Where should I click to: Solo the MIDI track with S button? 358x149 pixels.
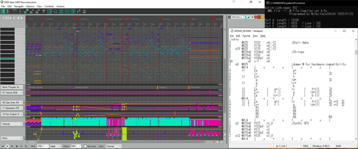point(262,17)
